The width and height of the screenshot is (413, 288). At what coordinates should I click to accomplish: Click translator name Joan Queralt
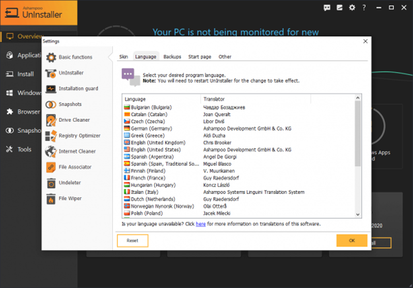pos(217,114)
